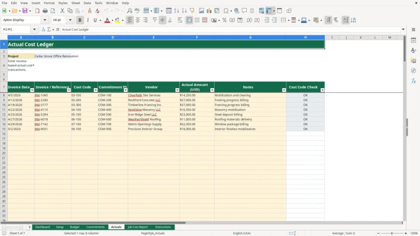420x236 pixels.
Task: Open the font name dropdown arrow
Action: click(45, 20)
